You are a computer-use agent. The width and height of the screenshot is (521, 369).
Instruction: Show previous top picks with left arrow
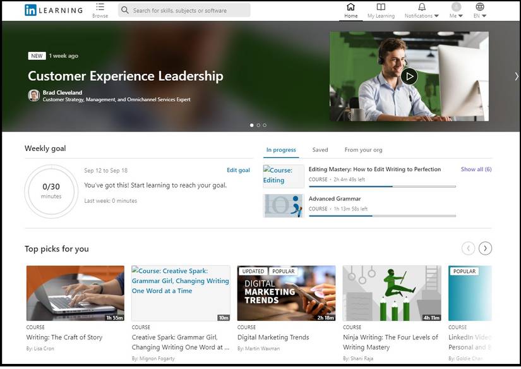click(468, 248)
